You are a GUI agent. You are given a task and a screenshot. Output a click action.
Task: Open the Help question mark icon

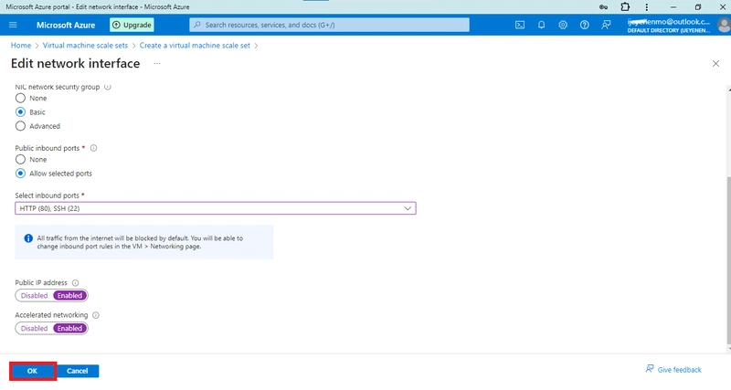point(584,26)
